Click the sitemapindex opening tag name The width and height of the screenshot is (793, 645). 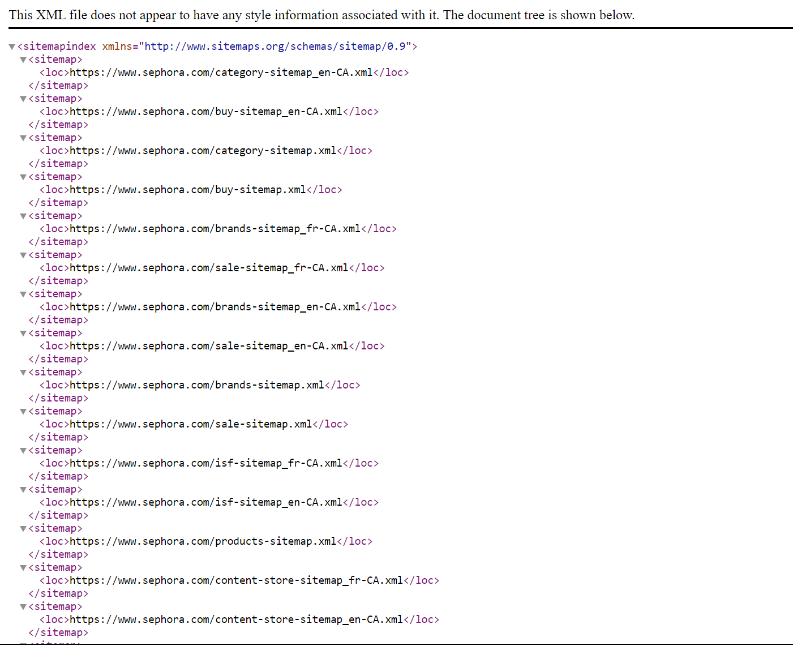point(59,46)
